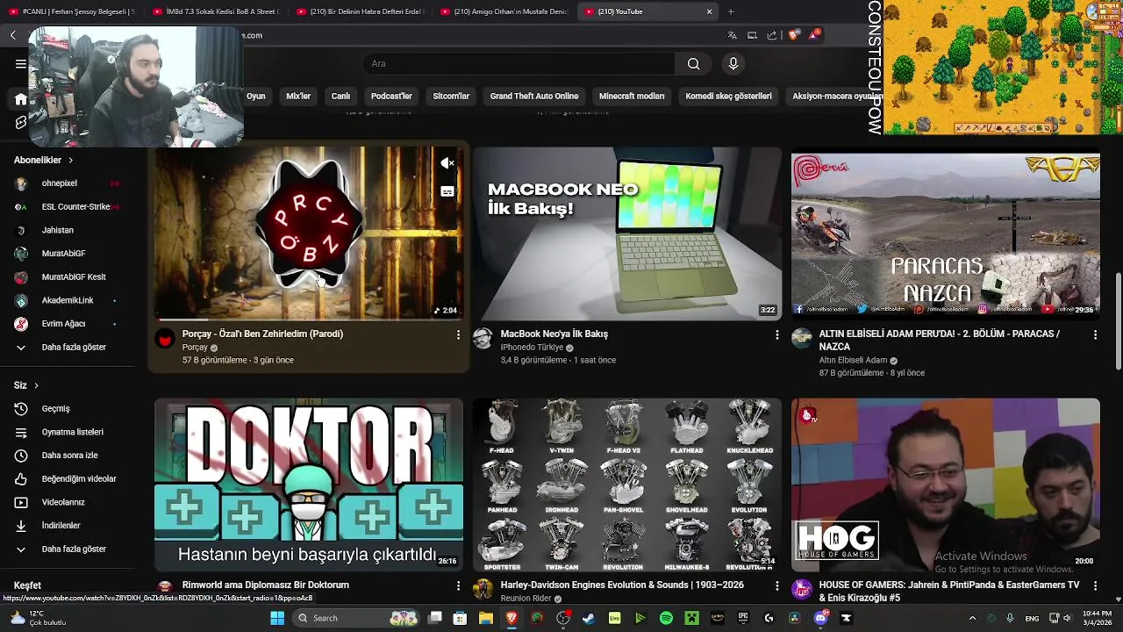Viewport: 1123px width, 632px height.
Task: Open iPhonedo Türkiye channel avatar
Action: coord(483,340)
